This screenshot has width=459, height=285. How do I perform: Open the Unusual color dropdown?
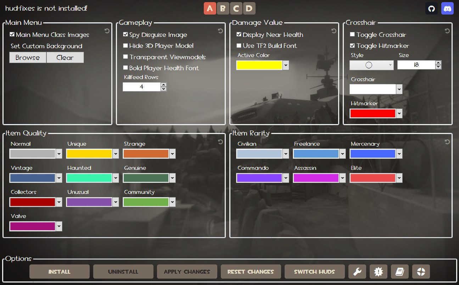tap(116, 202)
